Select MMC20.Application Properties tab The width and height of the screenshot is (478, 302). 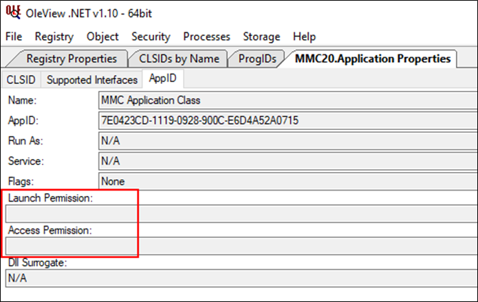click(373, 58)
